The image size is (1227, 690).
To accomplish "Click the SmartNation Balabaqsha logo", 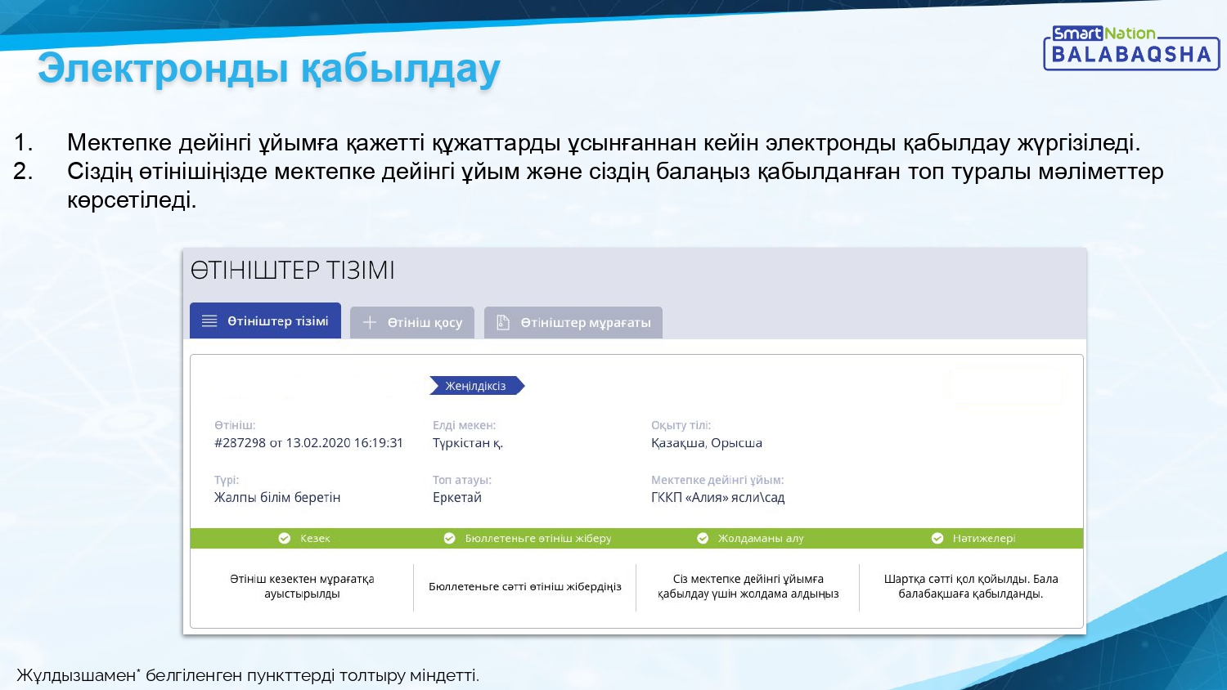I will 1131,47.
